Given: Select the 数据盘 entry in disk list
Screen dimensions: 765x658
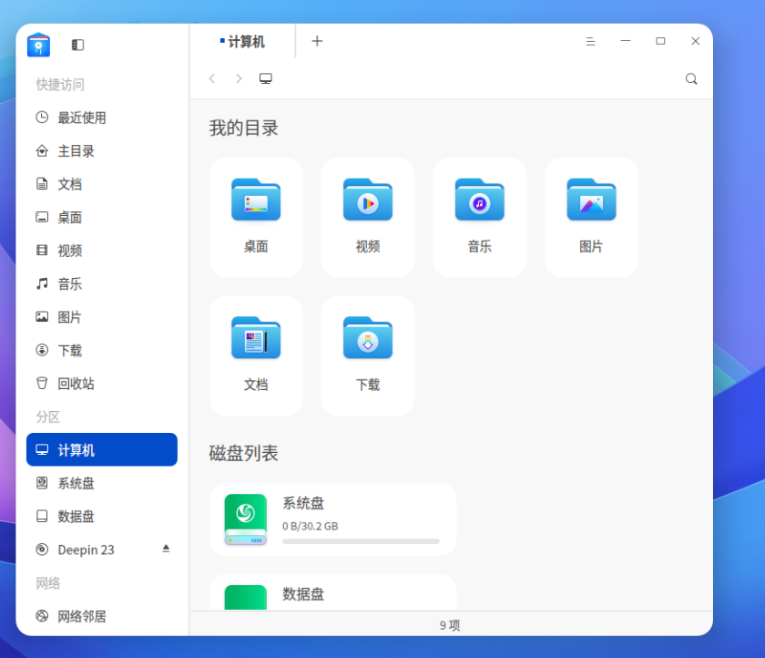Looking at the screenshot, I should click(333, 592).
